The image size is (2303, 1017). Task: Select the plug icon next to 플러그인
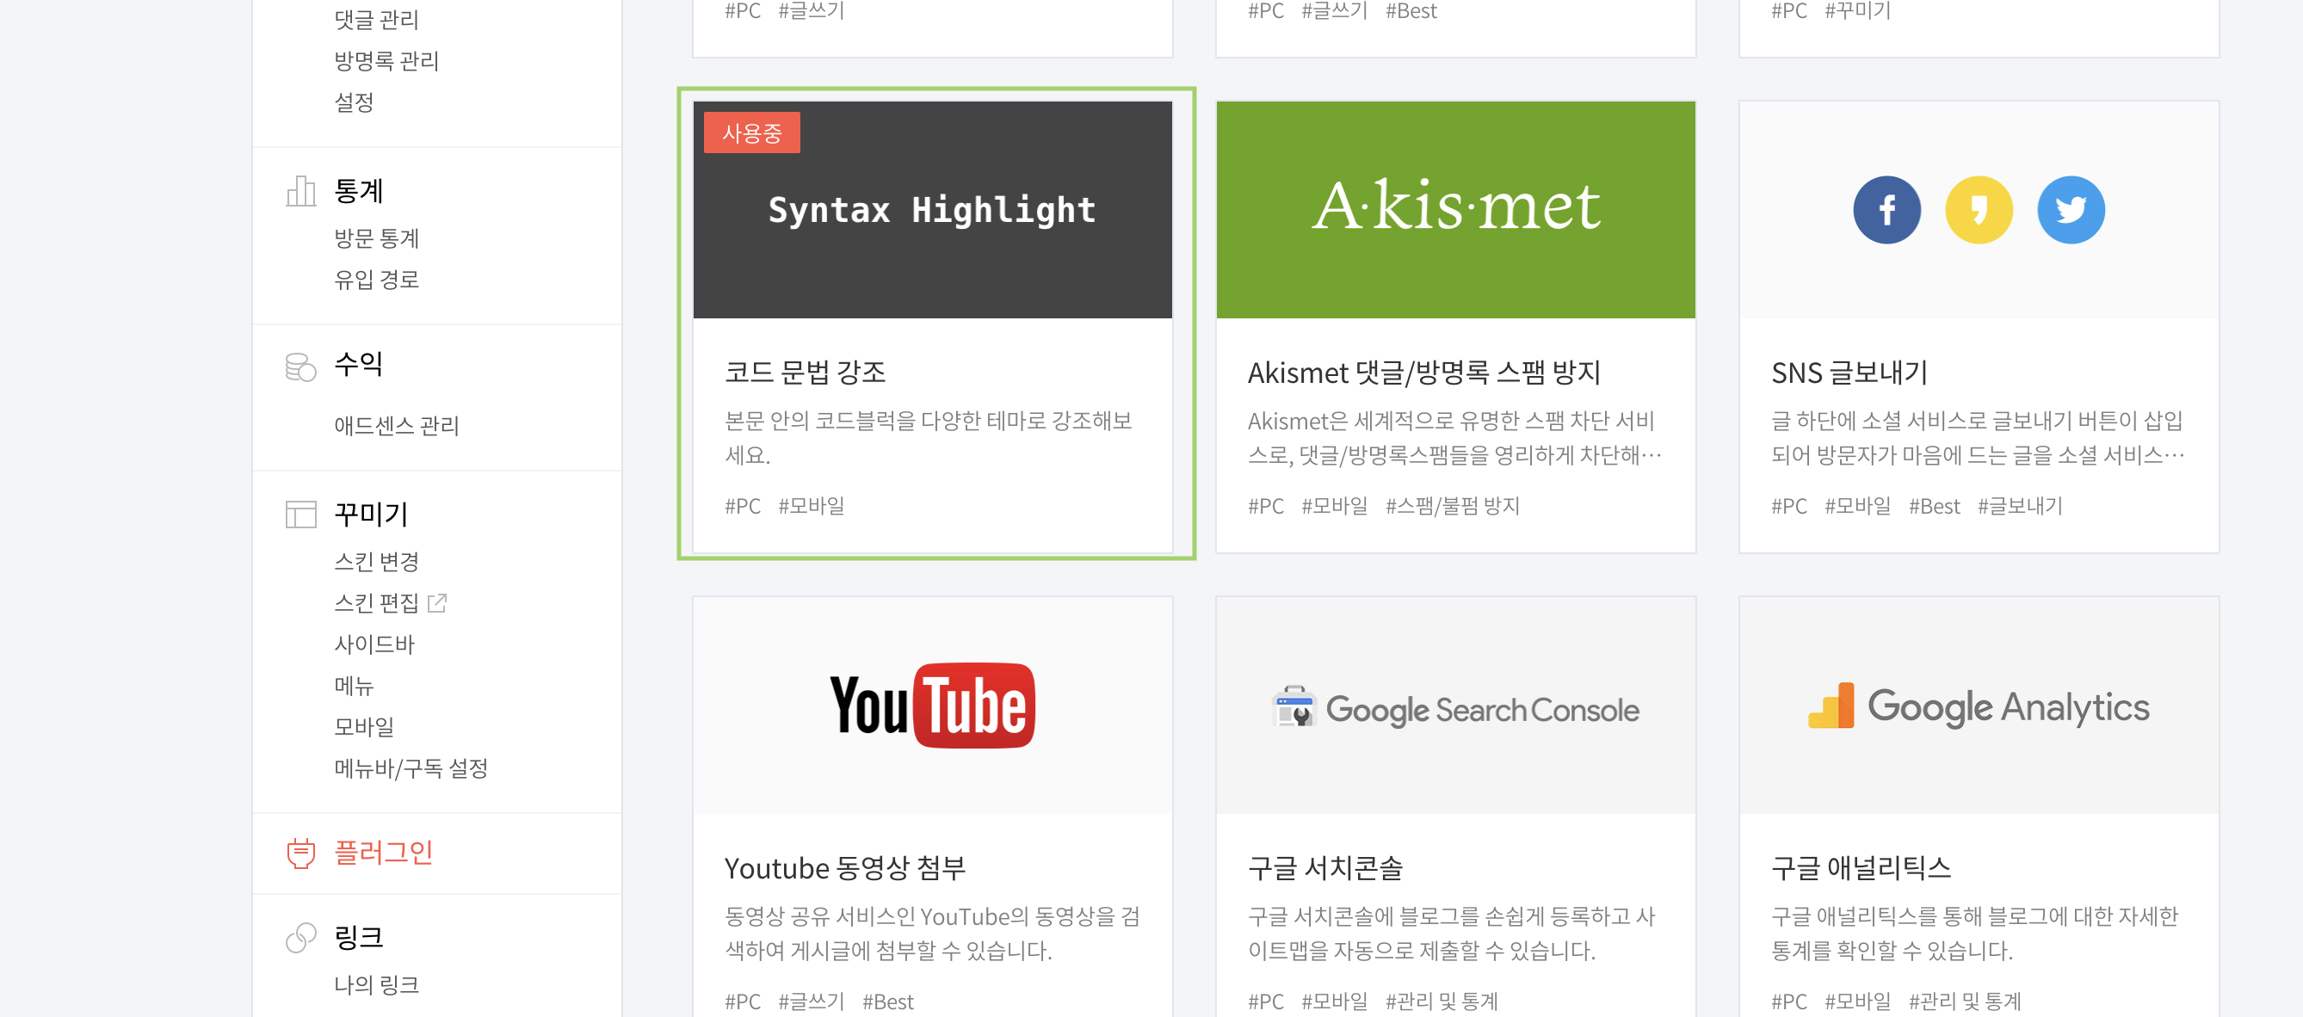[x=299, y=854]
